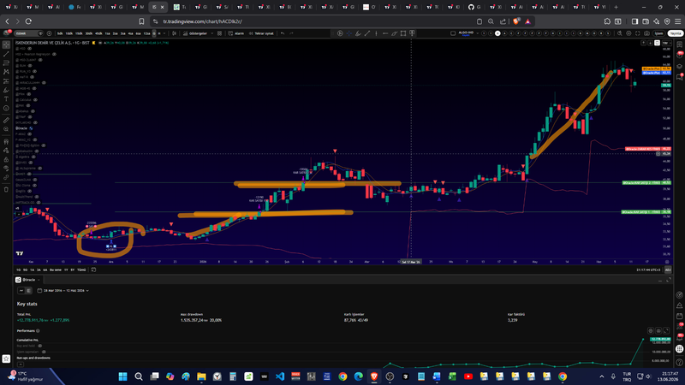Click the trash remove-objects icon
Viewport: 685px width, 385px height.
[x=6, y=189]
